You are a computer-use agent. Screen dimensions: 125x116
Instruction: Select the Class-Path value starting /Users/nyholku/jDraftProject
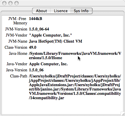click(x=75, y=87)
